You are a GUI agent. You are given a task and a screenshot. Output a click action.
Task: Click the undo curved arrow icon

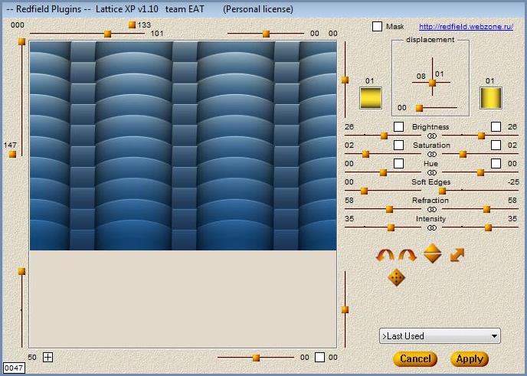point(385,255)
